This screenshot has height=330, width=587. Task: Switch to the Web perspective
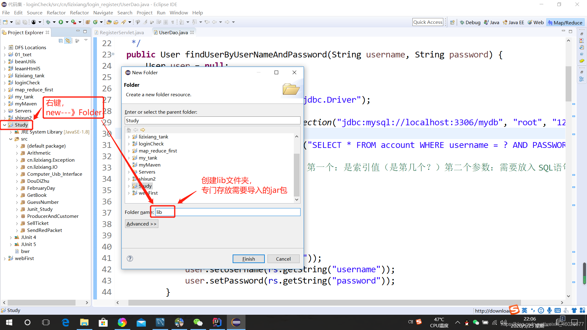pos(536,22)
